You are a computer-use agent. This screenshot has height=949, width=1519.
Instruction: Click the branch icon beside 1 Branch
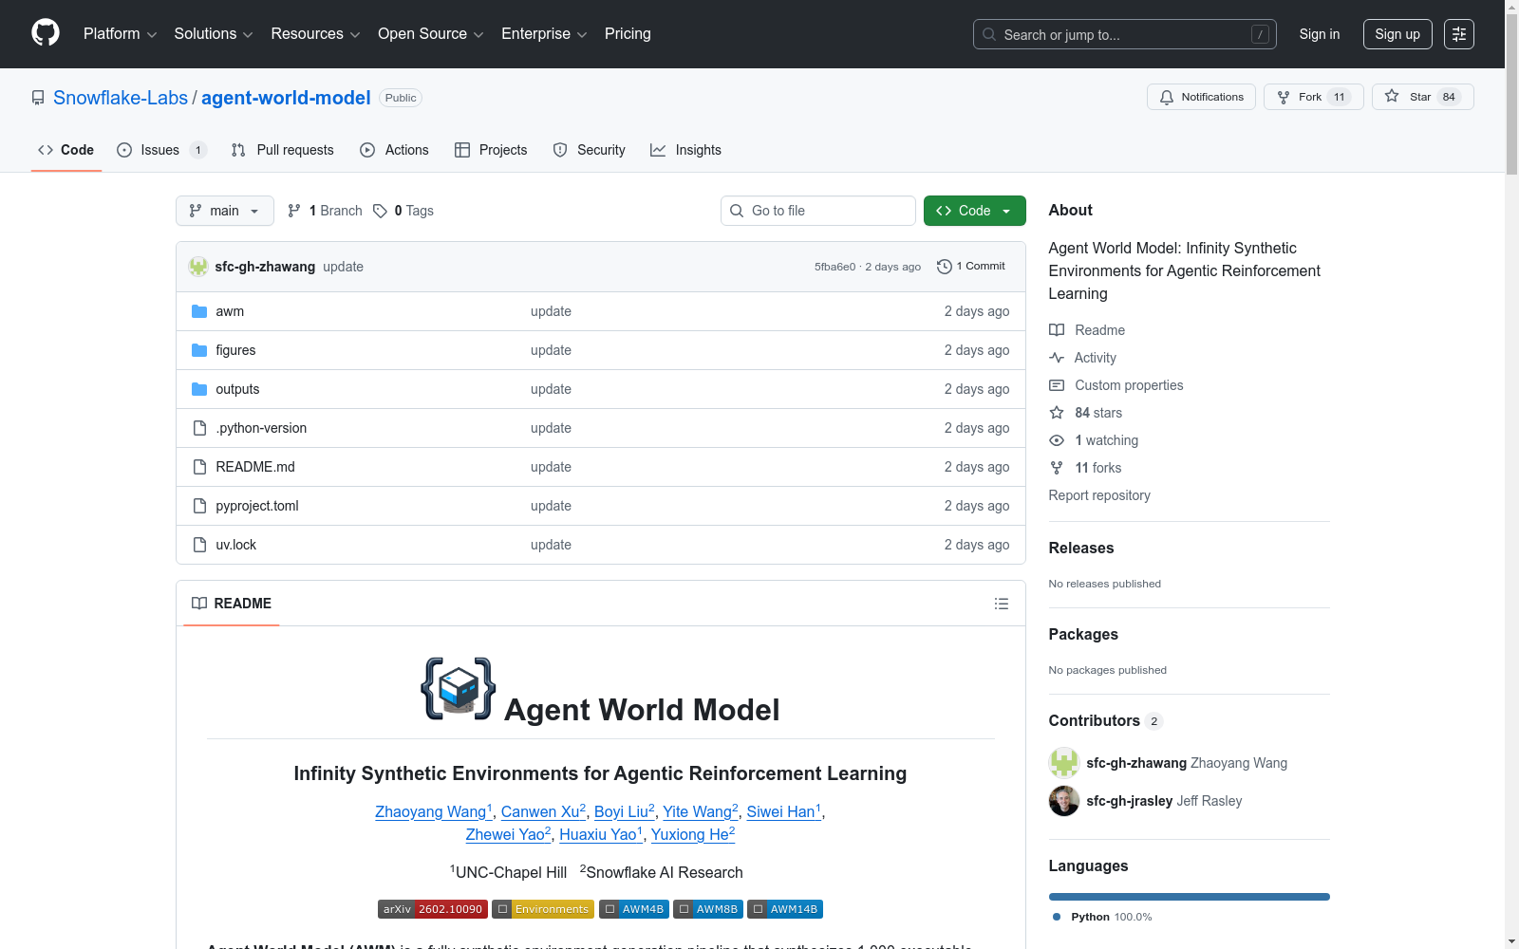click(x=294, y=211)
